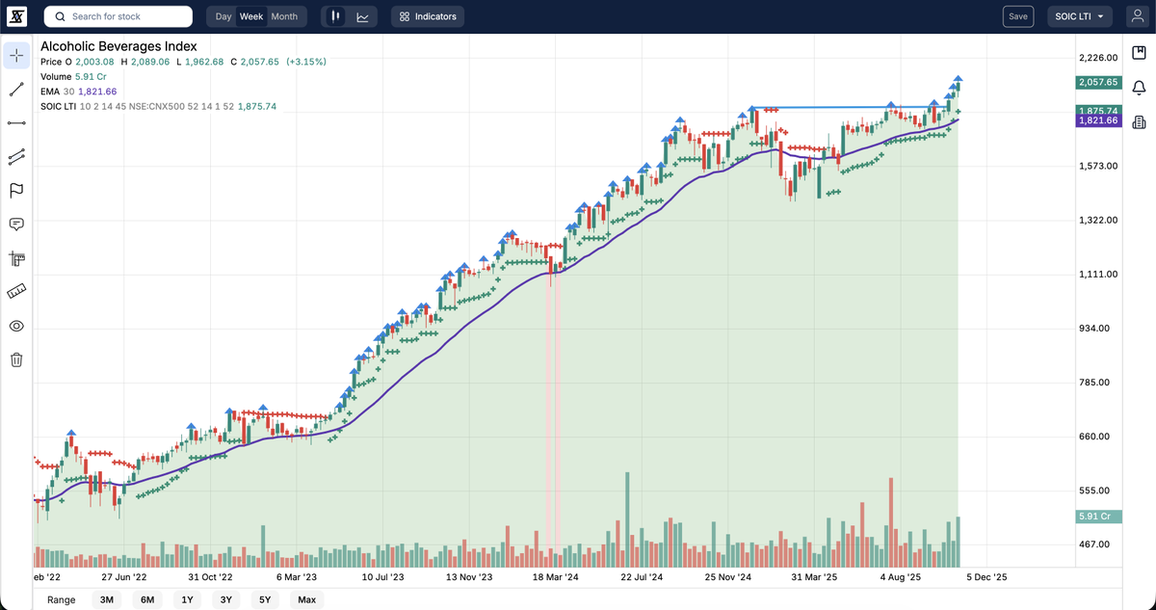Click the 1,821.66 EMA price label
Viewport: 1156px width, 610px height.
click(1098, 120)
